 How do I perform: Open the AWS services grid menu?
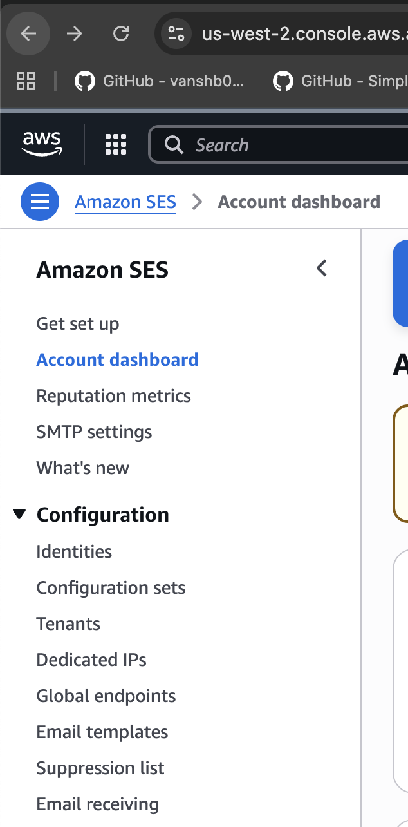coord(115,144)
